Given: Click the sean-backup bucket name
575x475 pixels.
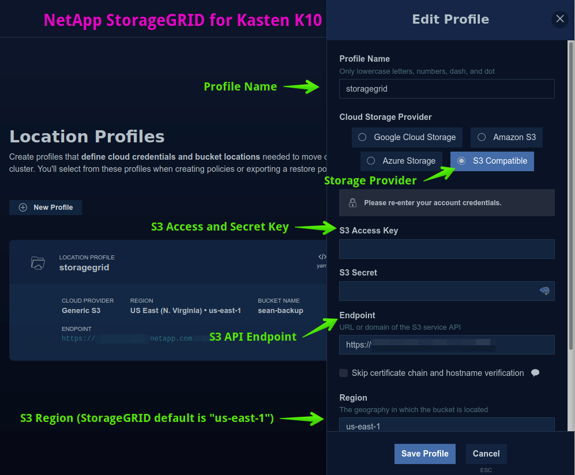Looking at the screenshot, I should point(280,311).
